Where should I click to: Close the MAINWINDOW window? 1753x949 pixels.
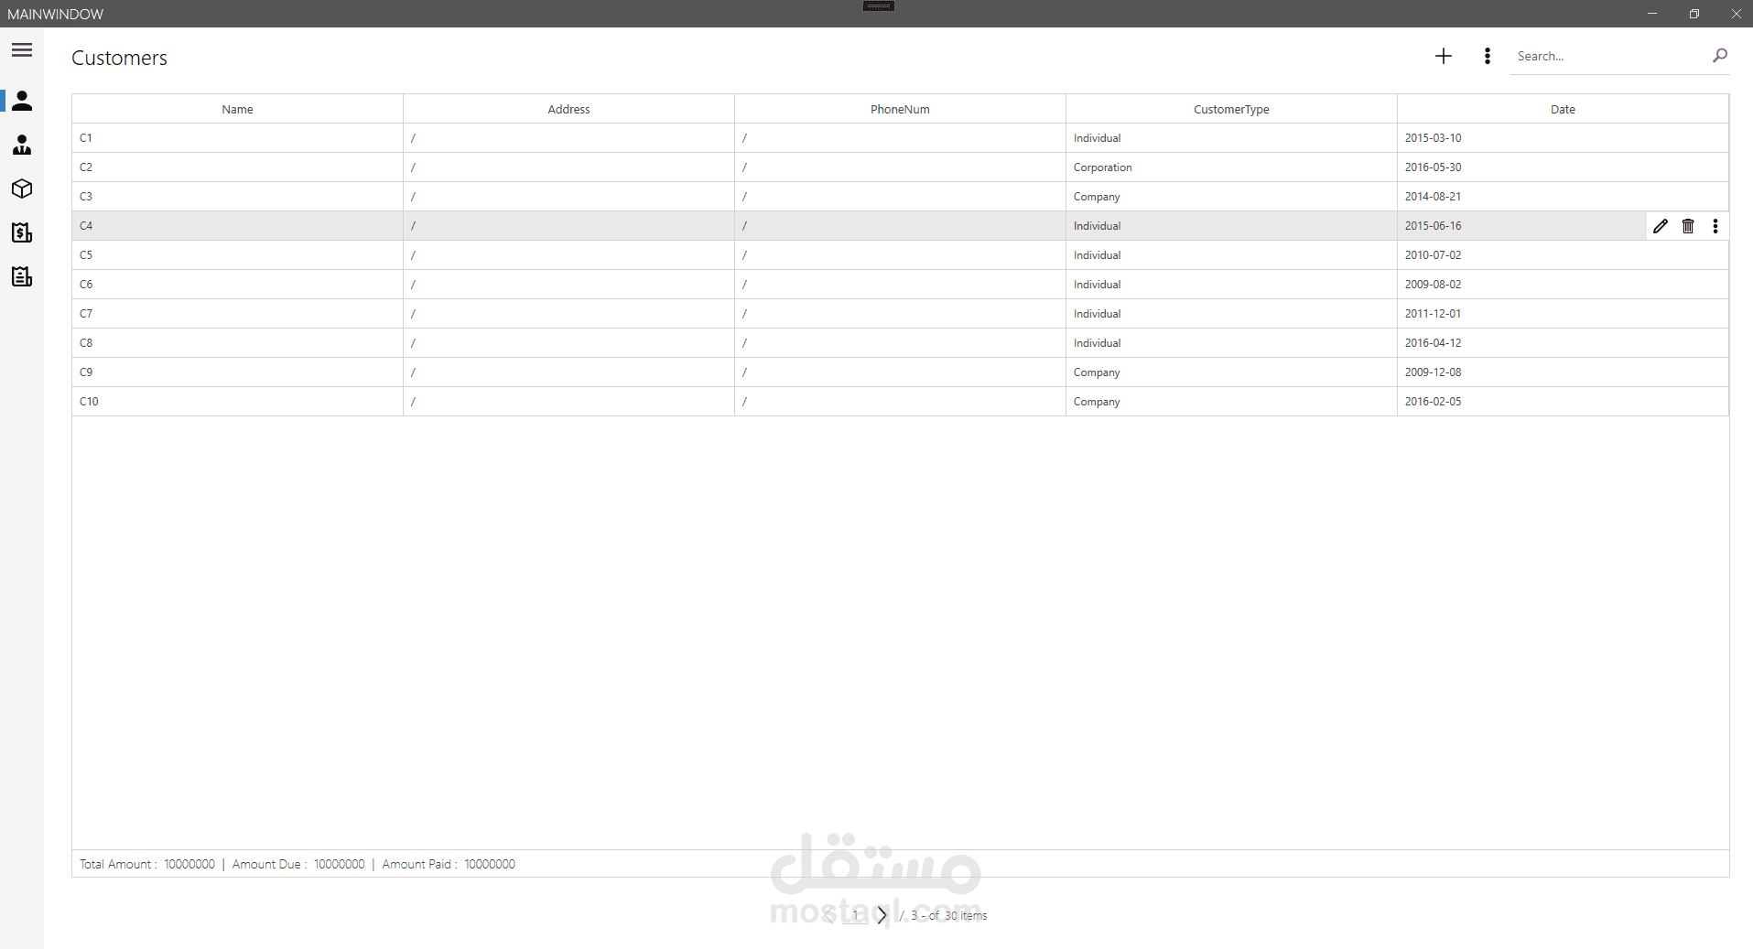coord(1736,14)
